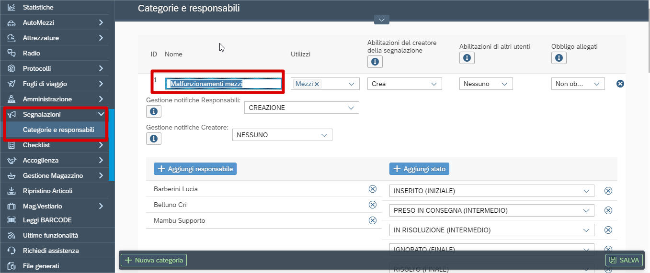Open the Crea abilitazioni dropdown
The image size is (650, 273).
(404, 84)
